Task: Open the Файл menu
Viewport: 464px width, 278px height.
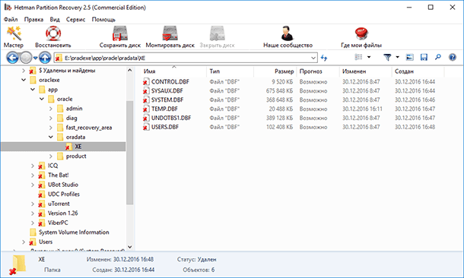Action: 11,20
